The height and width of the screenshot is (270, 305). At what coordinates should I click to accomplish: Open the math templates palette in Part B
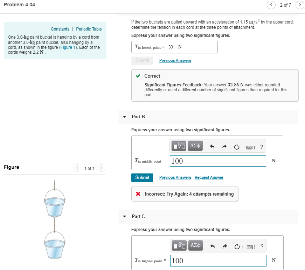pos(179,146)
